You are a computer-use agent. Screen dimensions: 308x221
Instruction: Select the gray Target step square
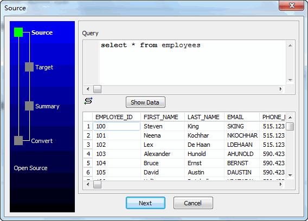pos(29,67)
